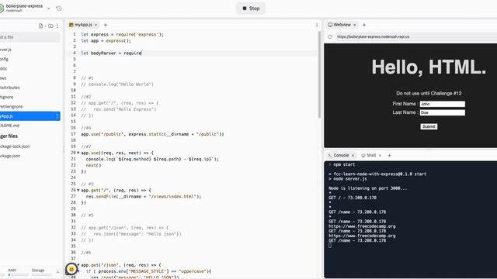Click code line 1 'let express = require'
The image size is (497, 279).
[122, 34]
